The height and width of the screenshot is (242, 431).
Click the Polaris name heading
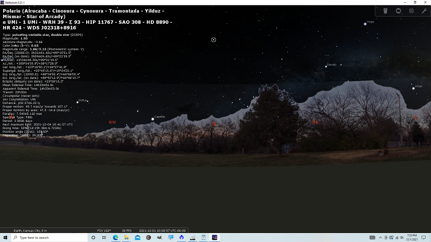pos(84,14)
